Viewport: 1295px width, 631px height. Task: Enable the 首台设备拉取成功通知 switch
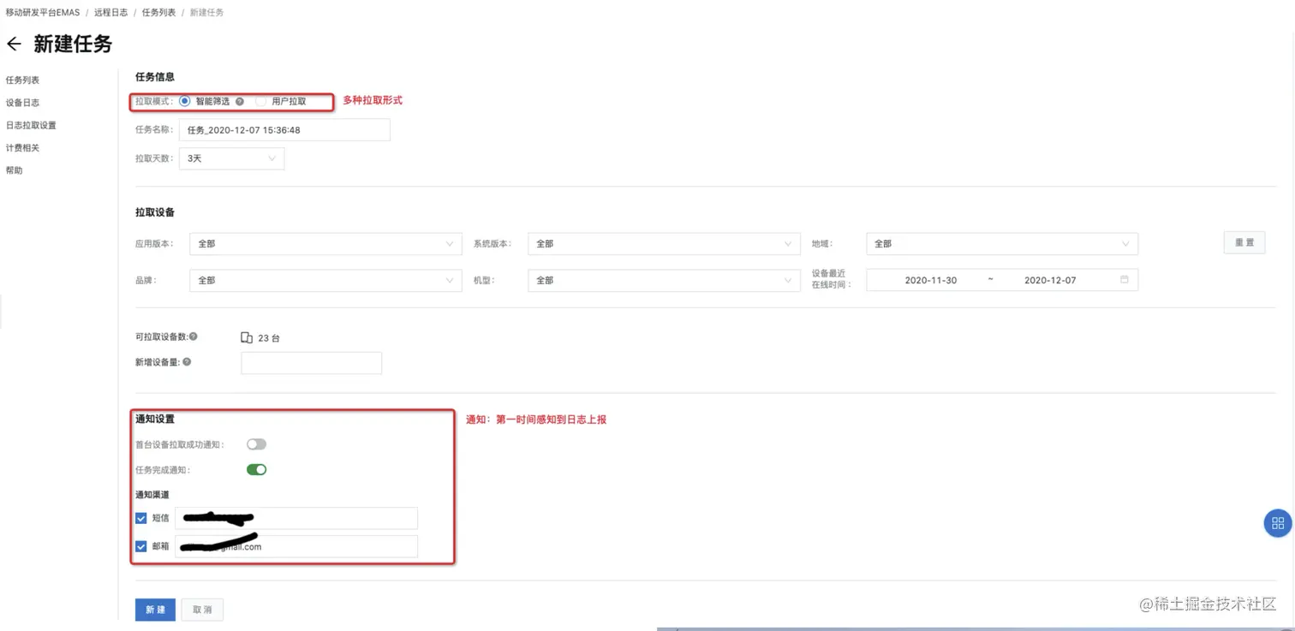pos(256,444)
